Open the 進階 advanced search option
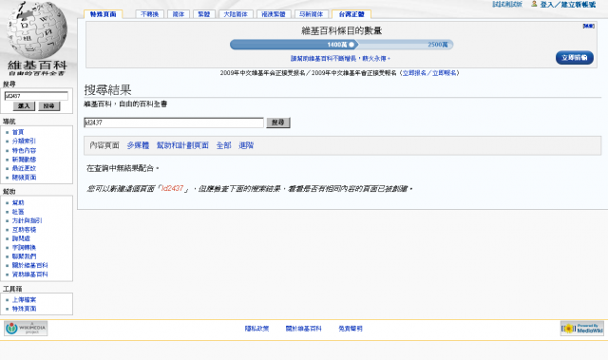Viewport: 608px width, 360px height. (x=246, y=145)
